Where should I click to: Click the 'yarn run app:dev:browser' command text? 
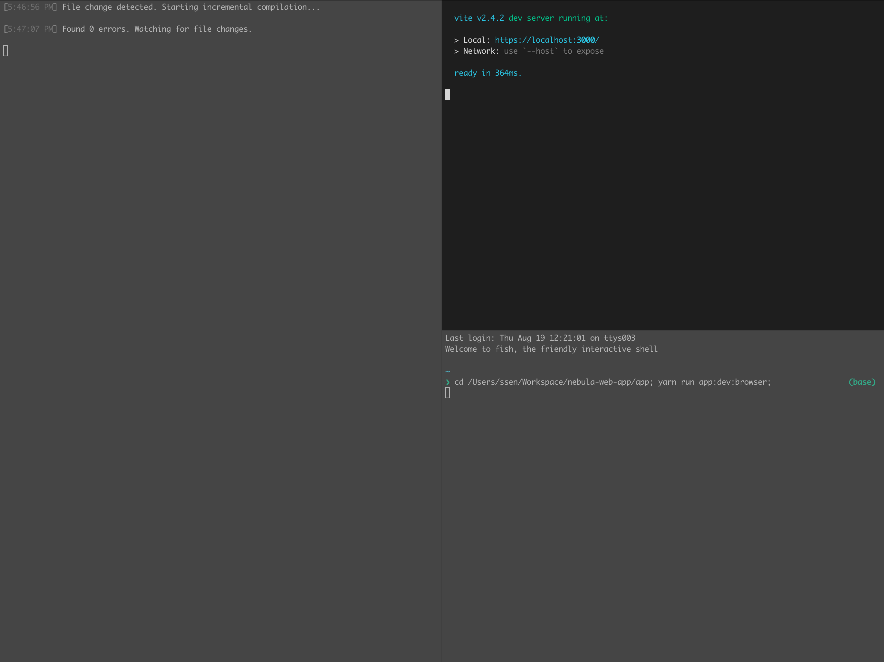tap(714, 382)
